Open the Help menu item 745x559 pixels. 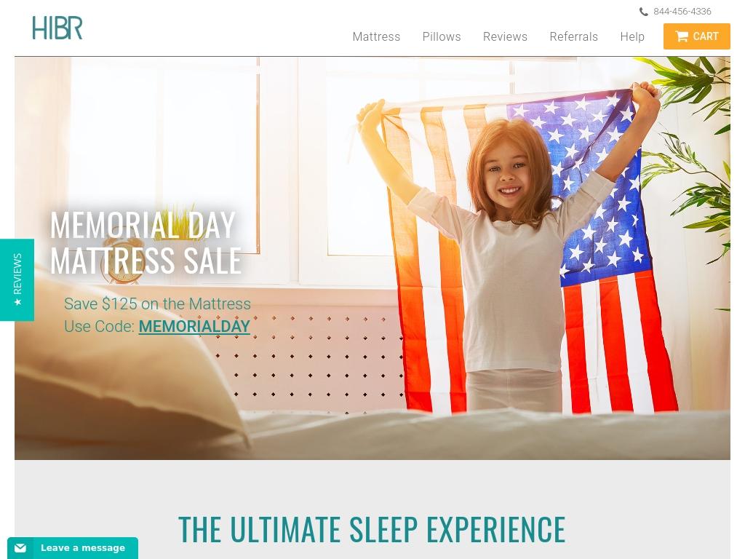pyautogui.click(x=632, y=36)
